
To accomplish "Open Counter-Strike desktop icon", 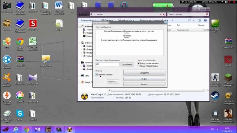I will pyautogui.click(x=215, y=80).
